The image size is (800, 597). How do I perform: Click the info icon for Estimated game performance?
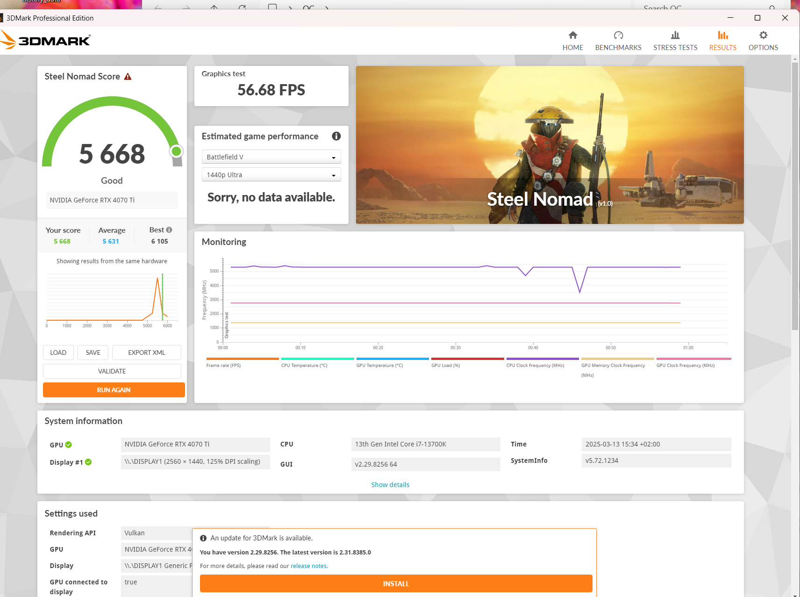click(x=336, y=136)
